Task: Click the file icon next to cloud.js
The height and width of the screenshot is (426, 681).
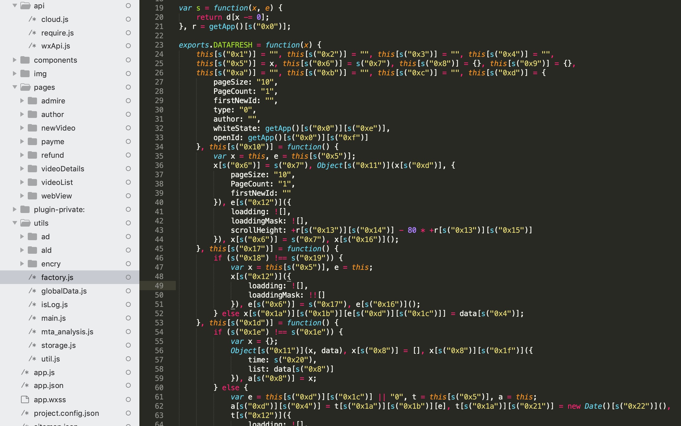Action: point(32,19)
